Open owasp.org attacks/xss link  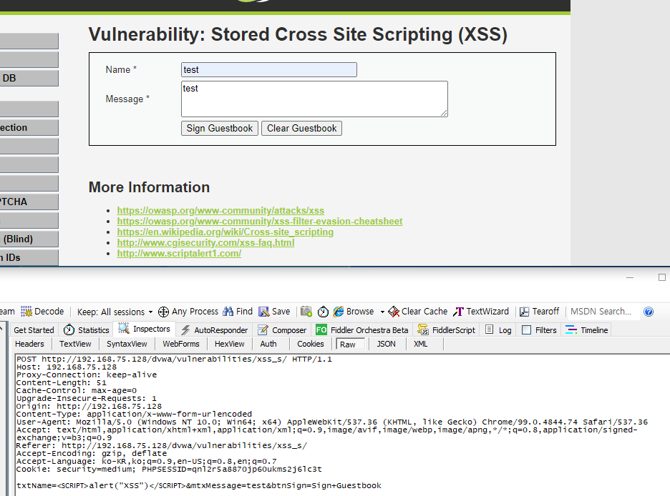pos(220,211)
